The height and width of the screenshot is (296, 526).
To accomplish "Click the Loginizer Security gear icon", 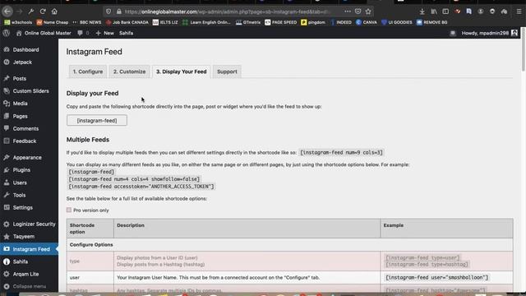I will [7, 224].
